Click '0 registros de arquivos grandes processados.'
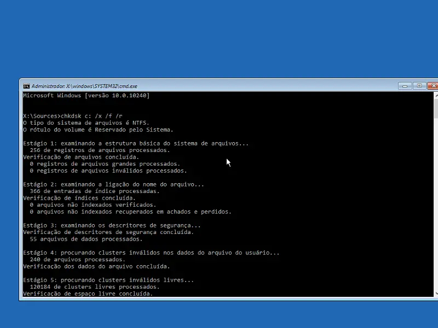This screenshot has width=438, height=328. 105,163
